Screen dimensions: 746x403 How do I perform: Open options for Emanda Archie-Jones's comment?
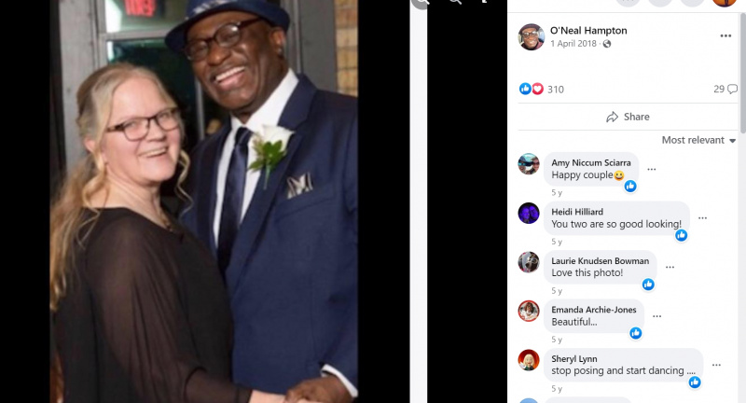(657, 316)
